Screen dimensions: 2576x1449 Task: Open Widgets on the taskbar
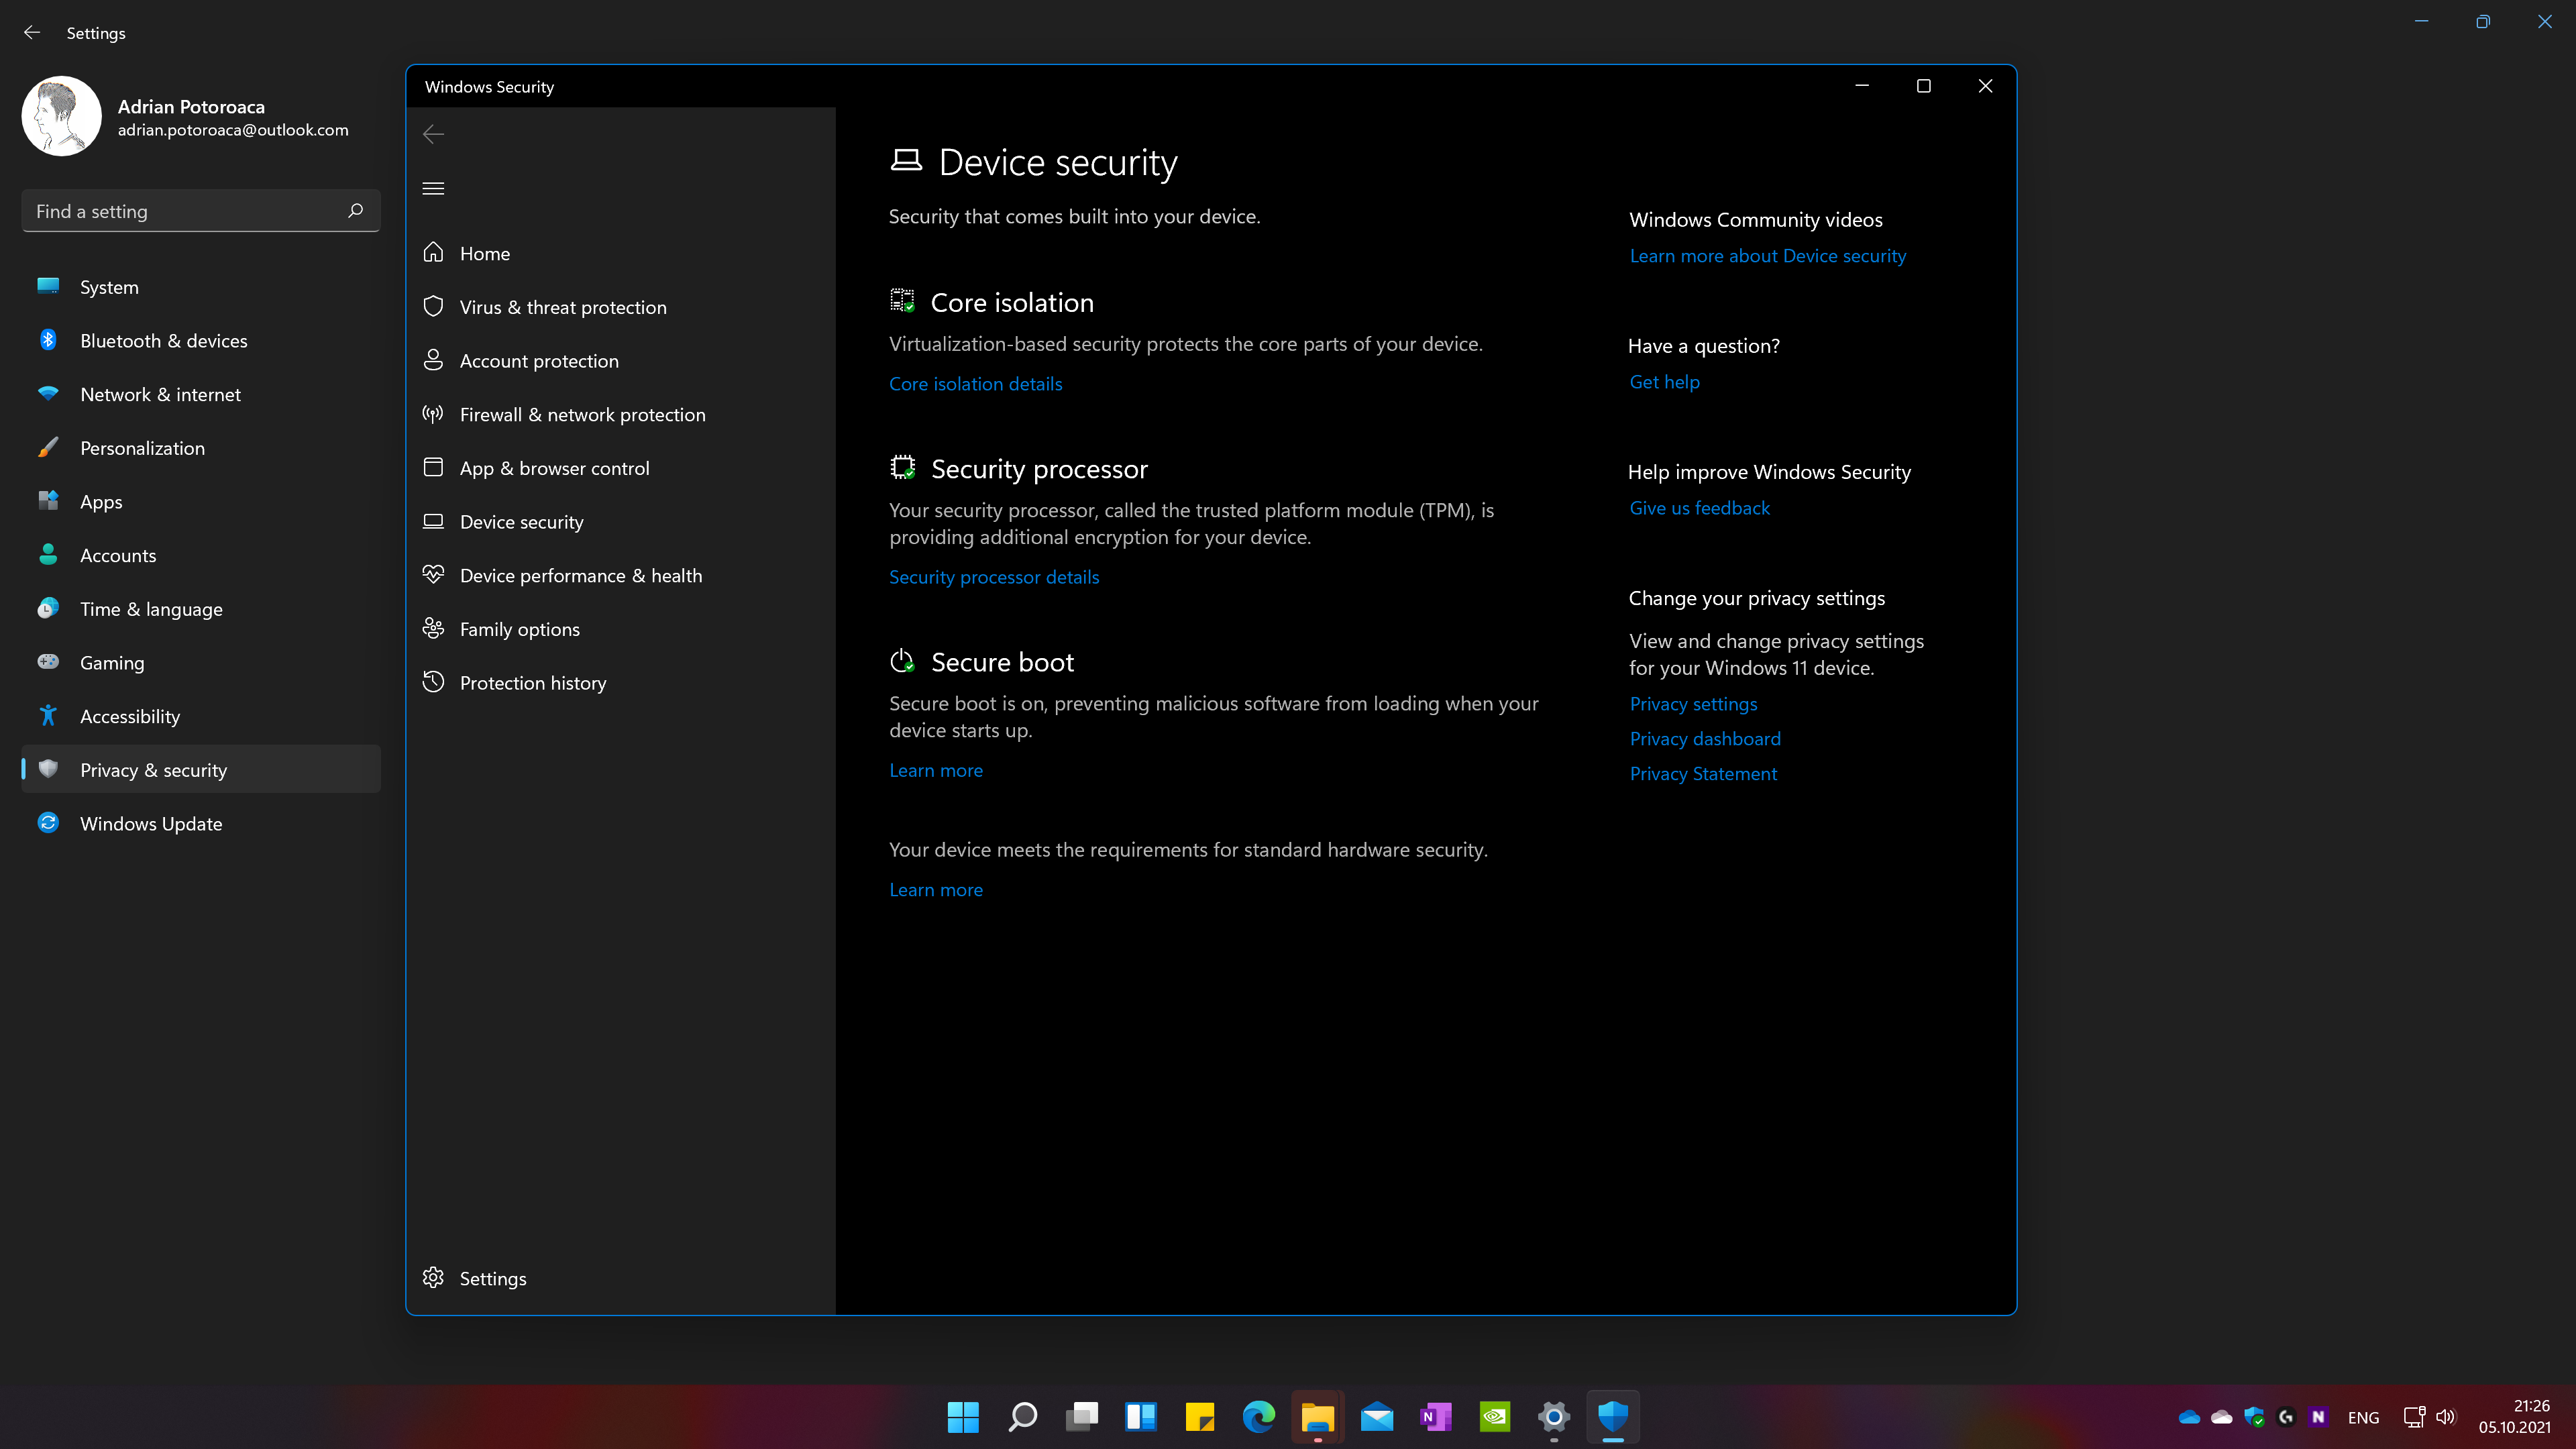click(1140, 1416)
